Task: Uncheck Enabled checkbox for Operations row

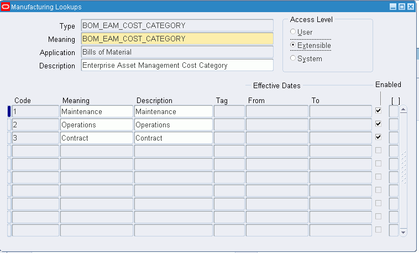Action: tap(378, 124)
